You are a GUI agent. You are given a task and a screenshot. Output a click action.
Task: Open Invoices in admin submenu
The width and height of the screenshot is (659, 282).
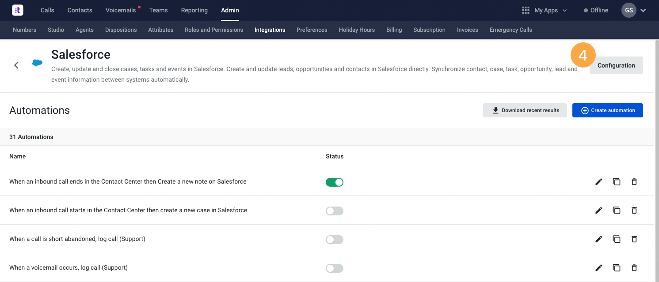click(468, 30)
